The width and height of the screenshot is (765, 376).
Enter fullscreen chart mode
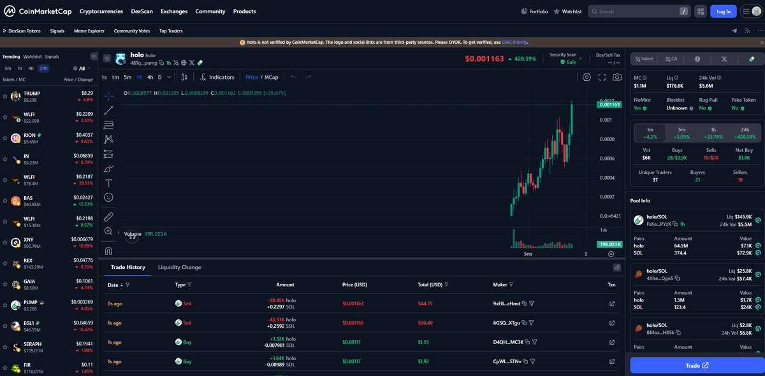click(602, 77)
